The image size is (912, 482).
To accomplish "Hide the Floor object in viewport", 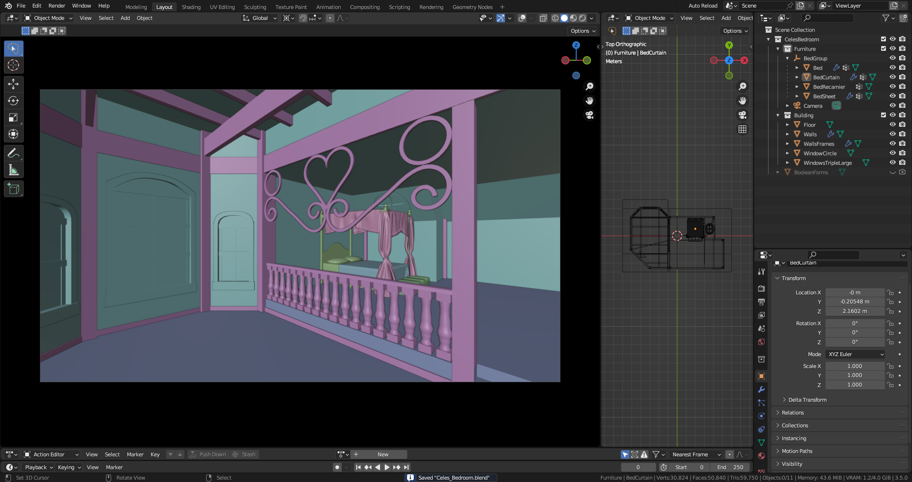I will click(893, 124).
